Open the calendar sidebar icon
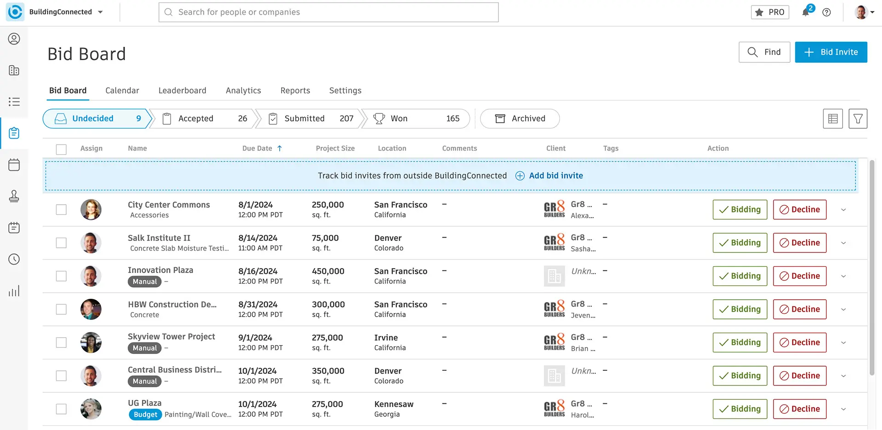Image resolution: width=882 pixels, height=430 pixels. pyautogui.click(x=14, y=165)
